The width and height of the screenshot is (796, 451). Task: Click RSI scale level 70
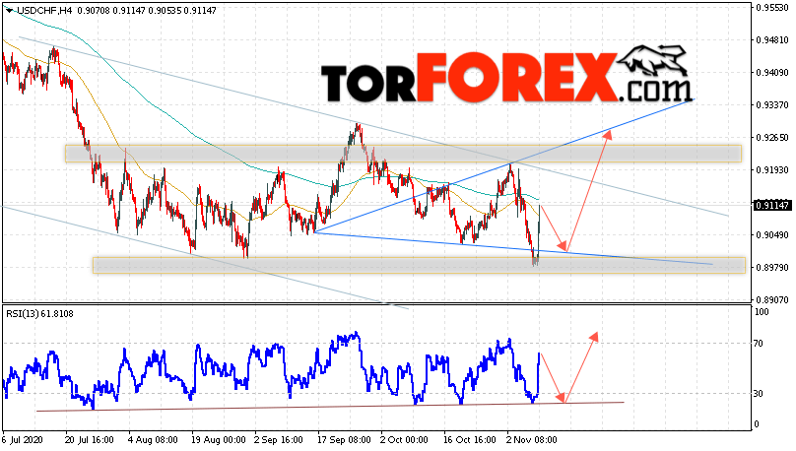click(x=759, y=344)
